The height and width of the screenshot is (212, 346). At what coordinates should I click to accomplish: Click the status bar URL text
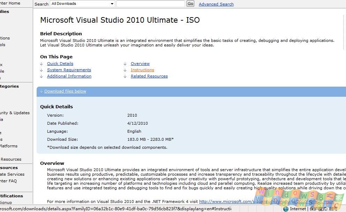(116, 209)
